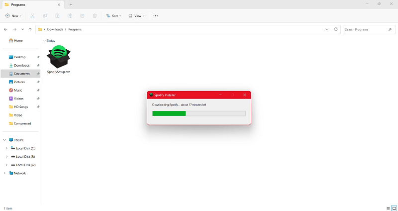Click the SpotifySetup.exe file icon
Screen dimensions: 398x211
point(59,57)
